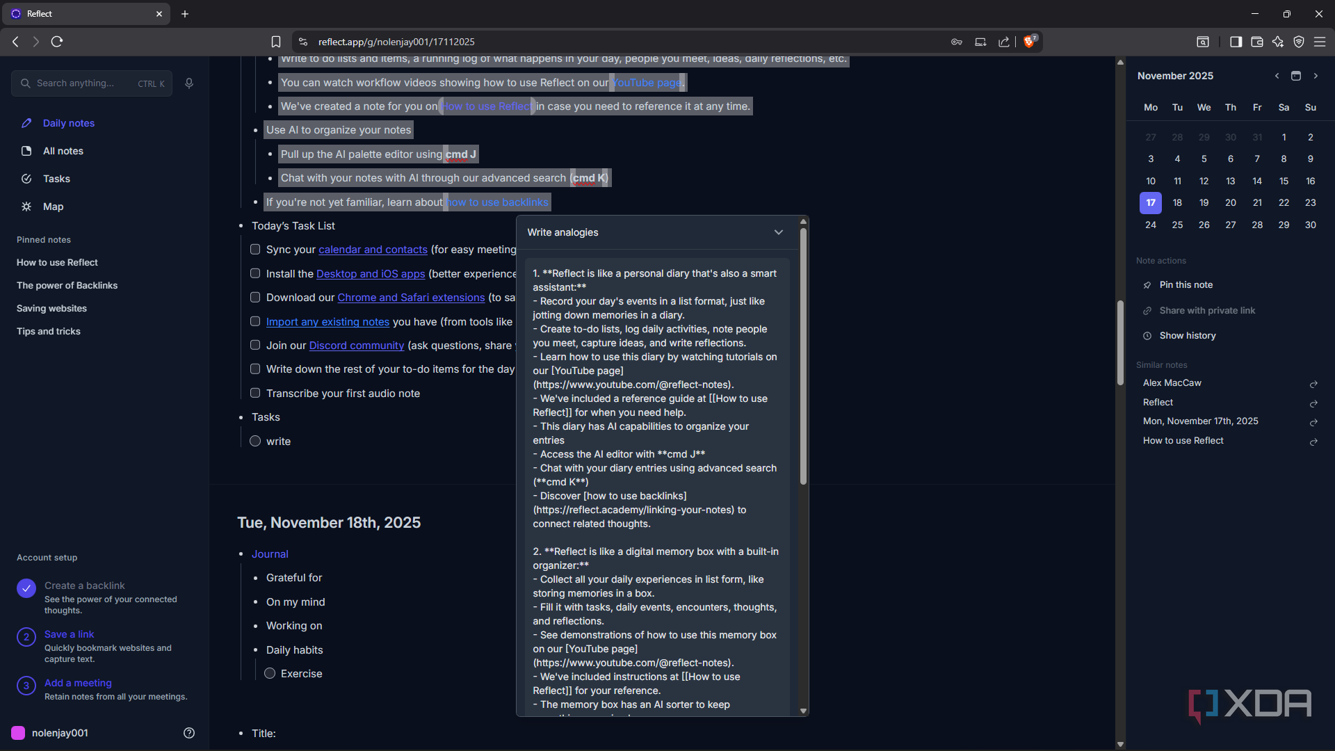Open Alex MacCaw similar note arrow

point(1313,384)
